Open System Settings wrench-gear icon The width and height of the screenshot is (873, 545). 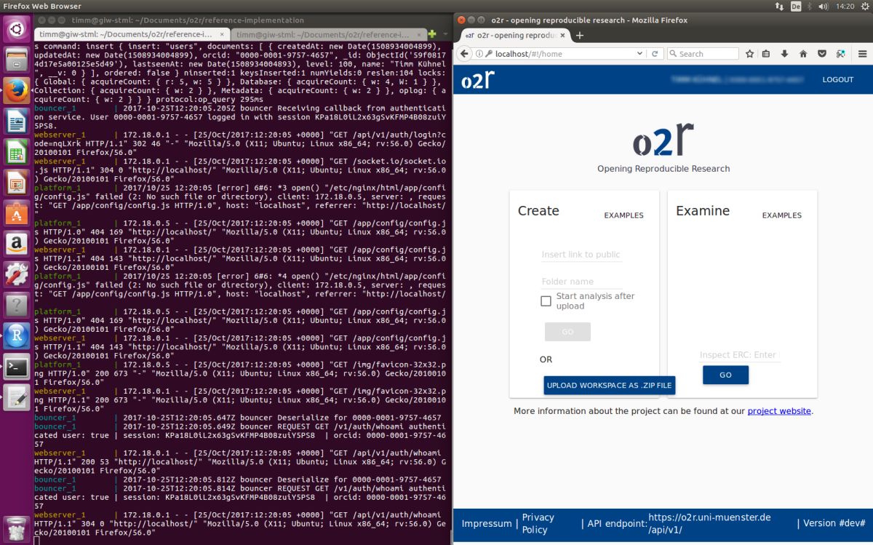coord(16,274)
